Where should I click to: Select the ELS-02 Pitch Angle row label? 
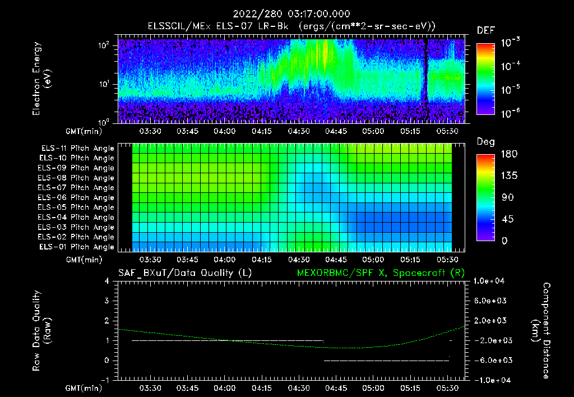coord(76,237)
